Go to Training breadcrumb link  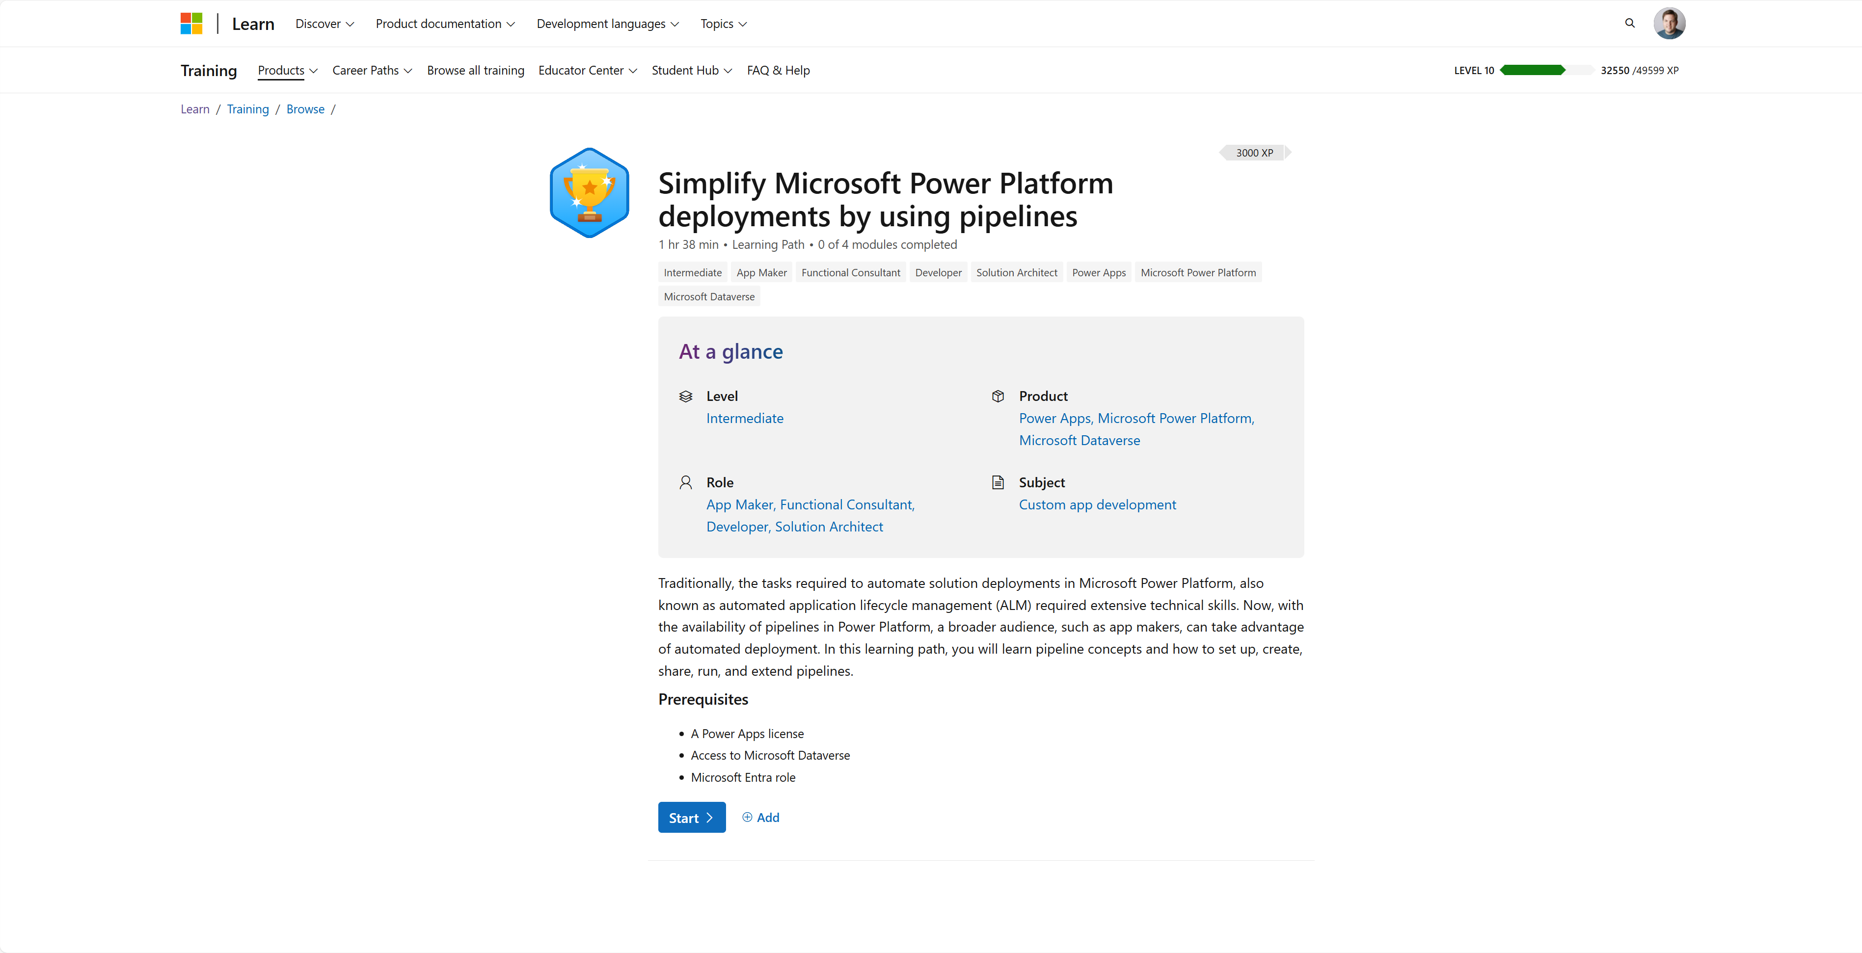tap(248, 109)
